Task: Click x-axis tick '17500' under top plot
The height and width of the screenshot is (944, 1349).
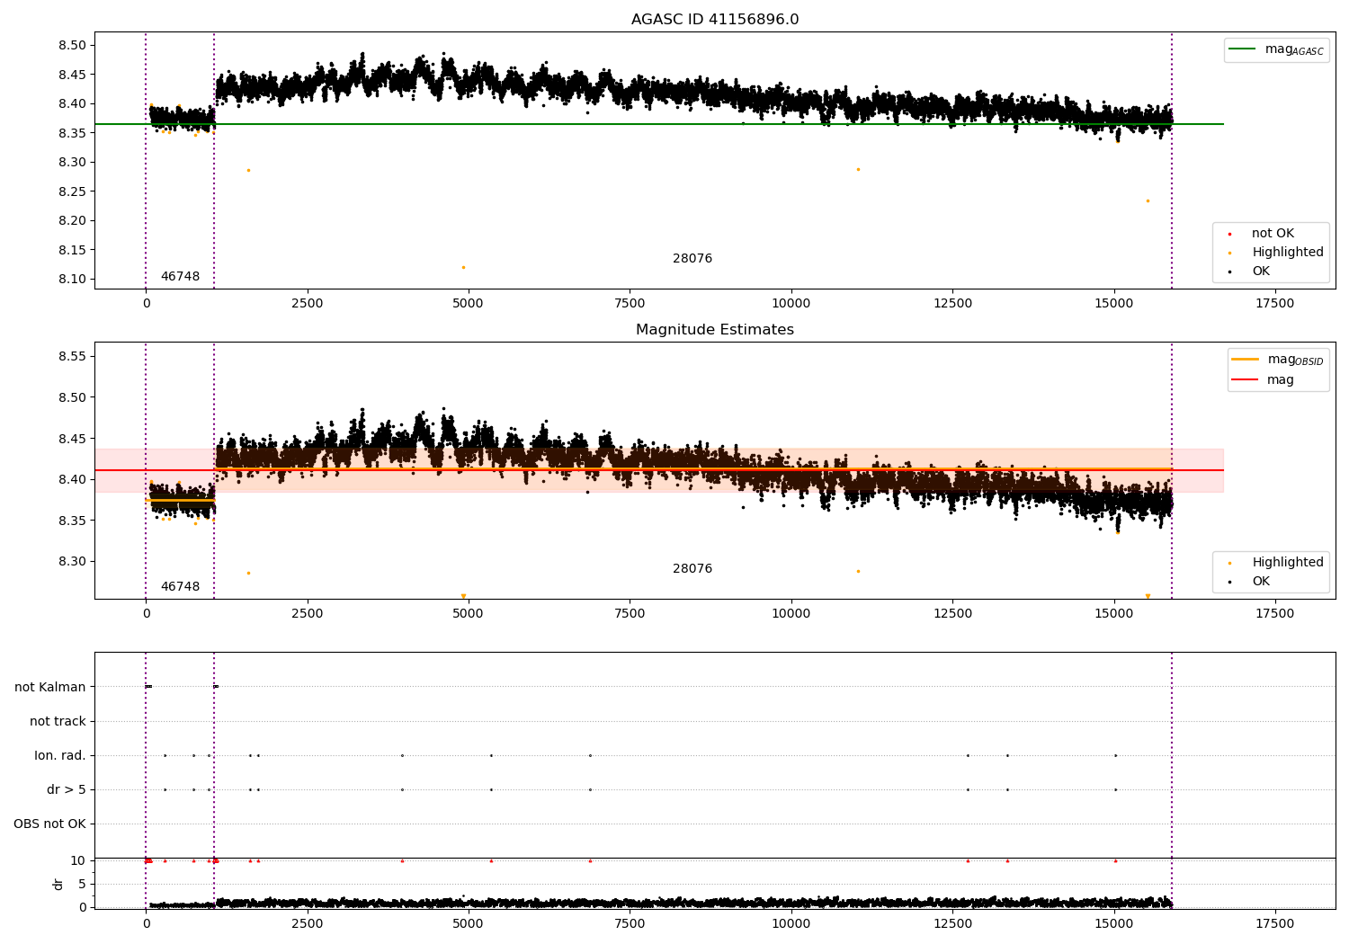Action: [x=1275, y=304]
